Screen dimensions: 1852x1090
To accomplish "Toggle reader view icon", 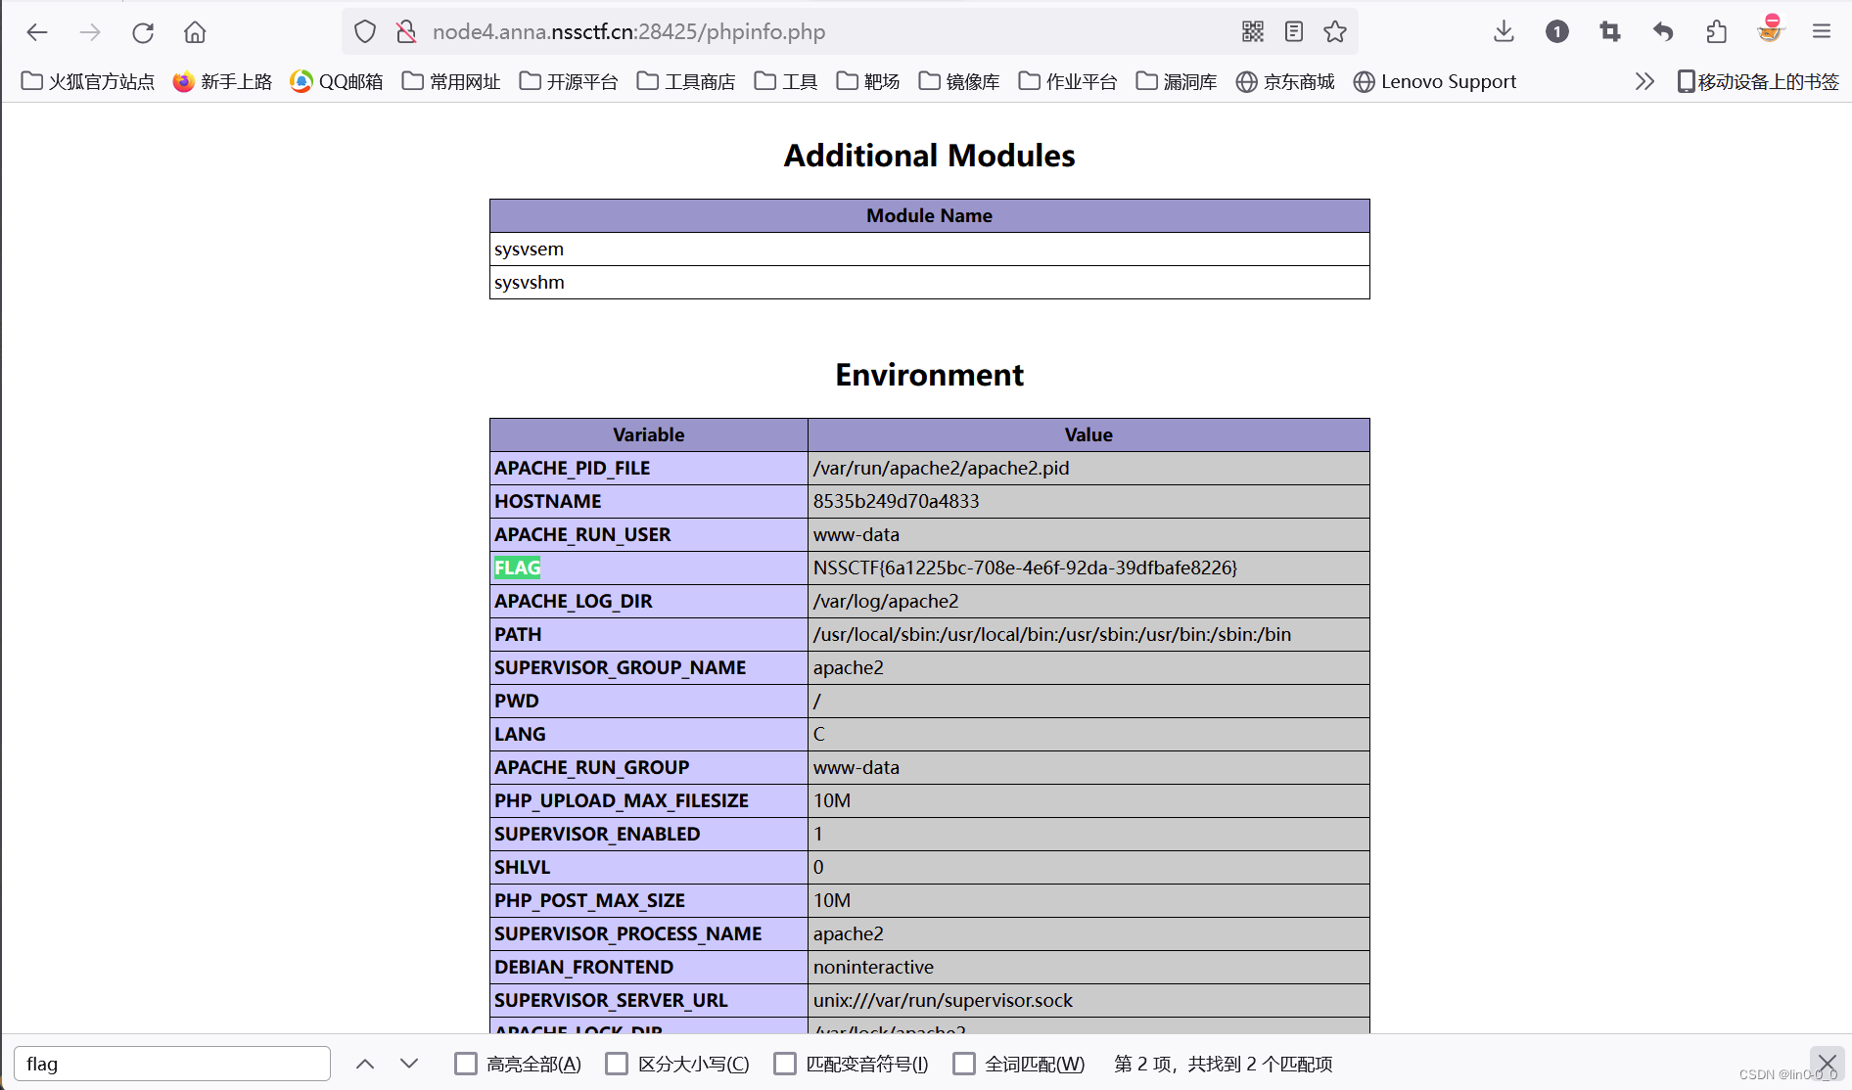I will (x=1294, y=31).
